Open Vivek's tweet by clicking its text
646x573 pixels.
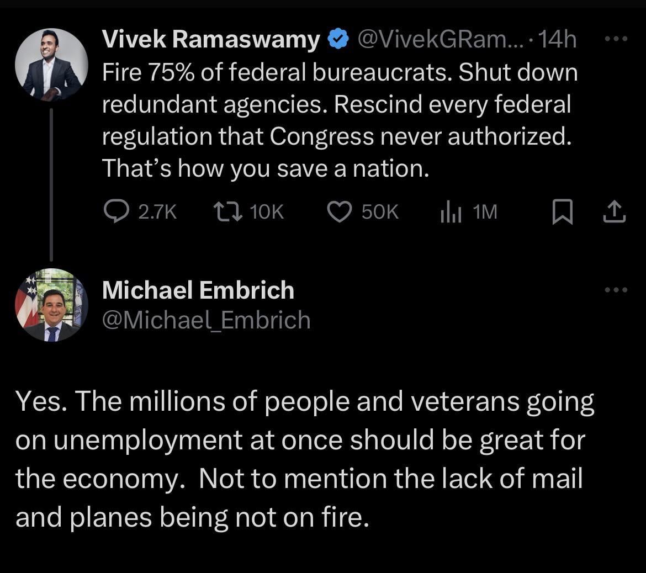pyautogui.click(x=339, y=120)
